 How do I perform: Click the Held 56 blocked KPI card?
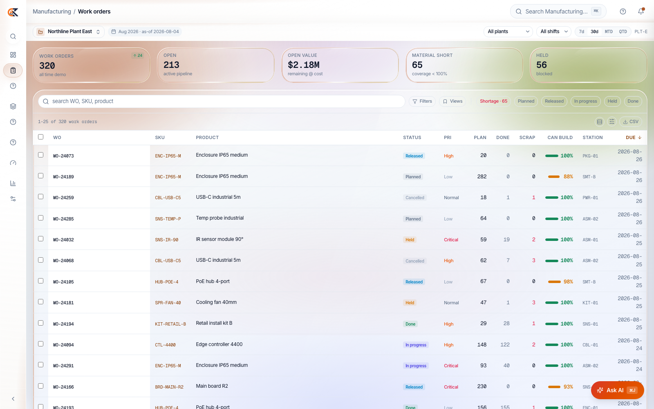coord(589,65)
